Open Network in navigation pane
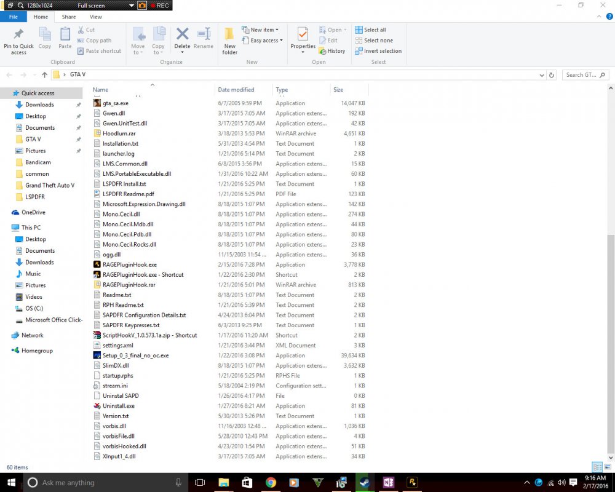The width and height of the screenshot is (615, 492). click(32, 335)
